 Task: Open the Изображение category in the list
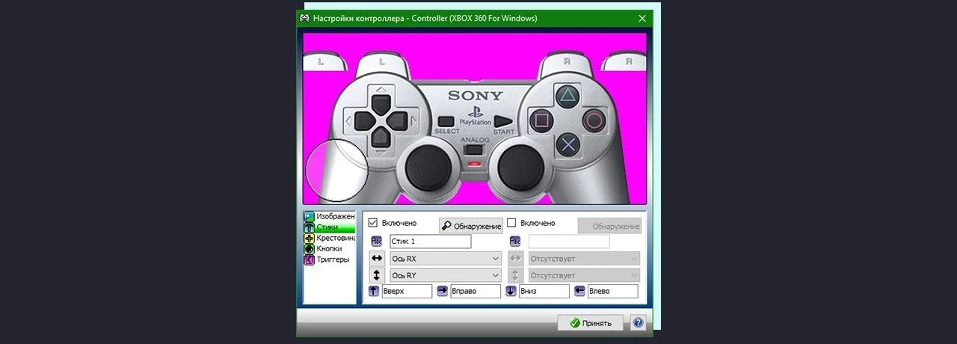[x=330, y=216]
